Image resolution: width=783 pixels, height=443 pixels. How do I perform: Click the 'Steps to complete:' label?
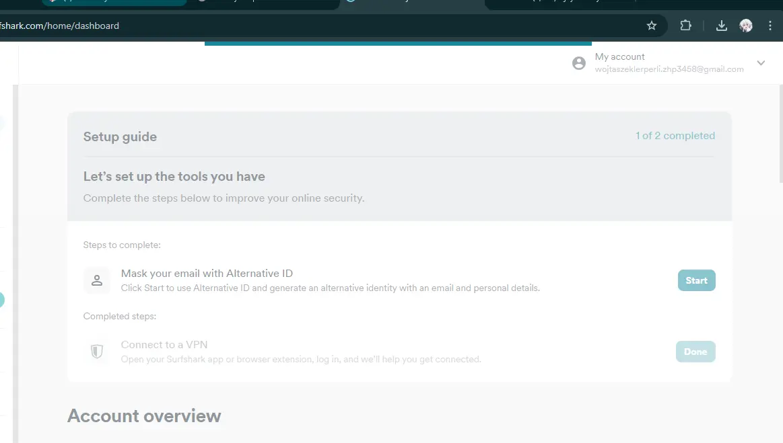click(x=122, y=245)
